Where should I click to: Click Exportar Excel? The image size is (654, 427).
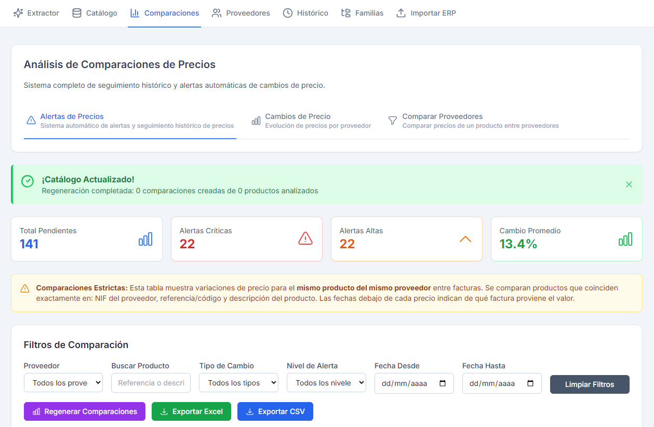191,411
